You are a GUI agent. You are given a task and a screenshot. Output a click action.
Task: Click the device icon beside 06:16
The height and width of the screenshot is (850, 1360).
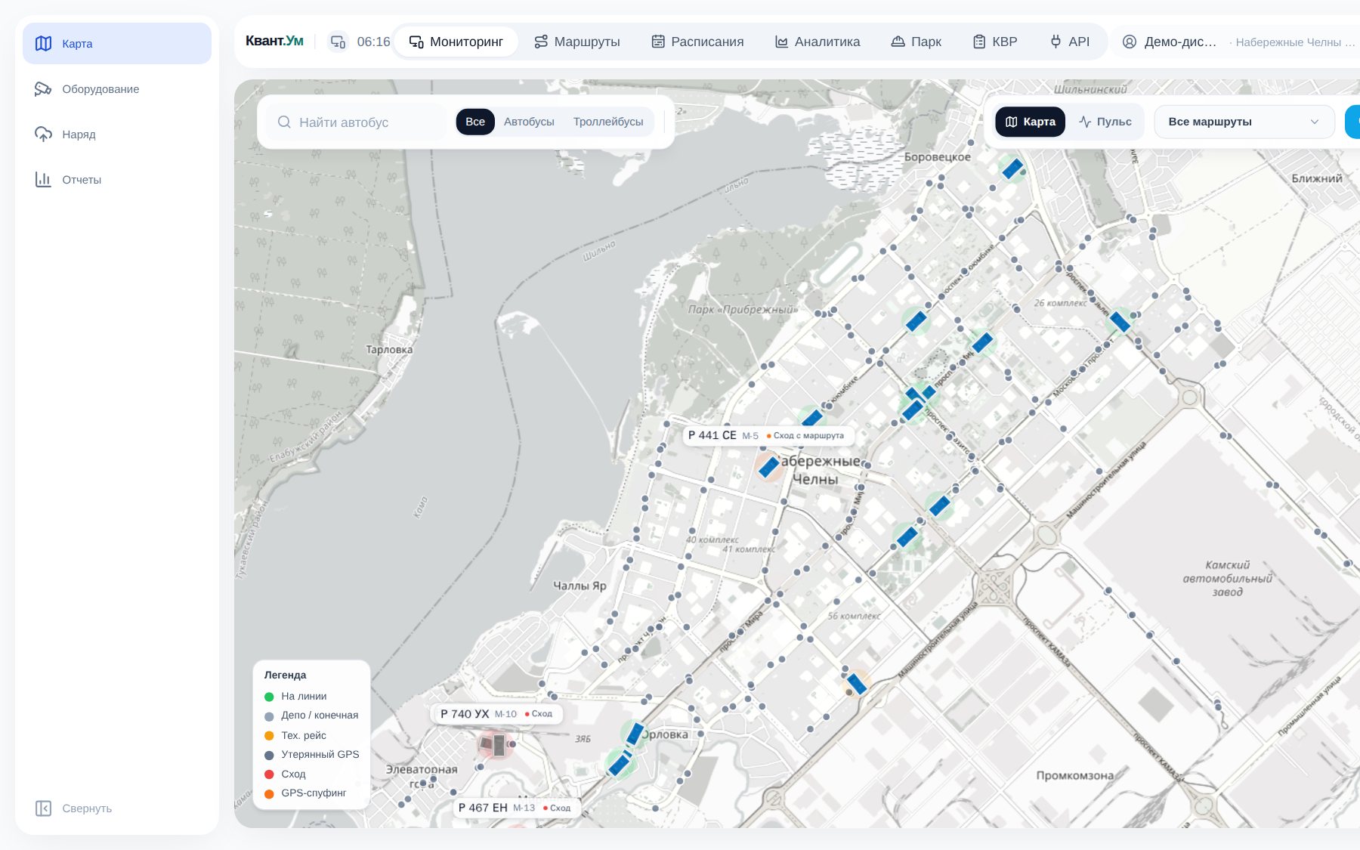(338, 42)
